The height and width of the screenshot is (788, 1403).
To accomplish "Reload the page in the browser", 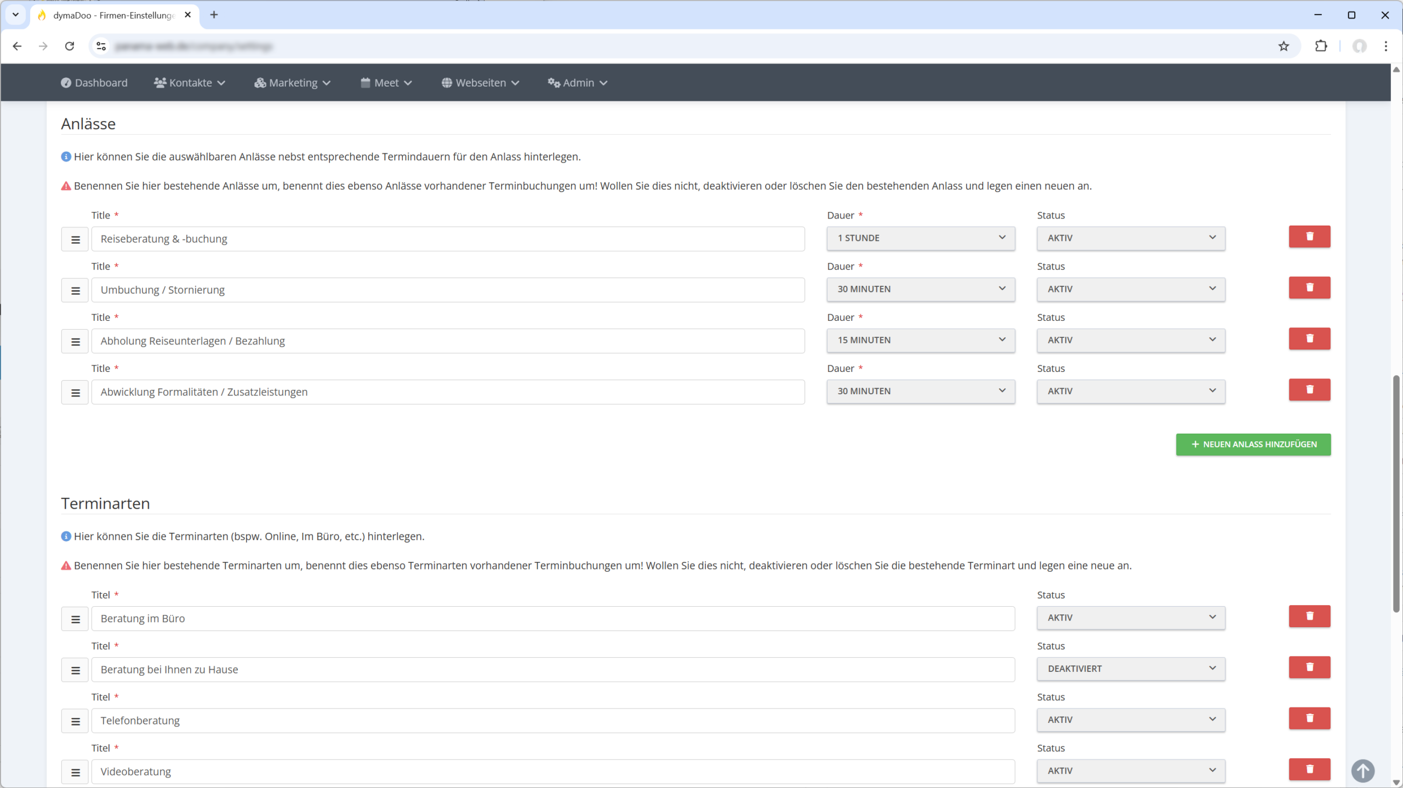I will 70,46.
